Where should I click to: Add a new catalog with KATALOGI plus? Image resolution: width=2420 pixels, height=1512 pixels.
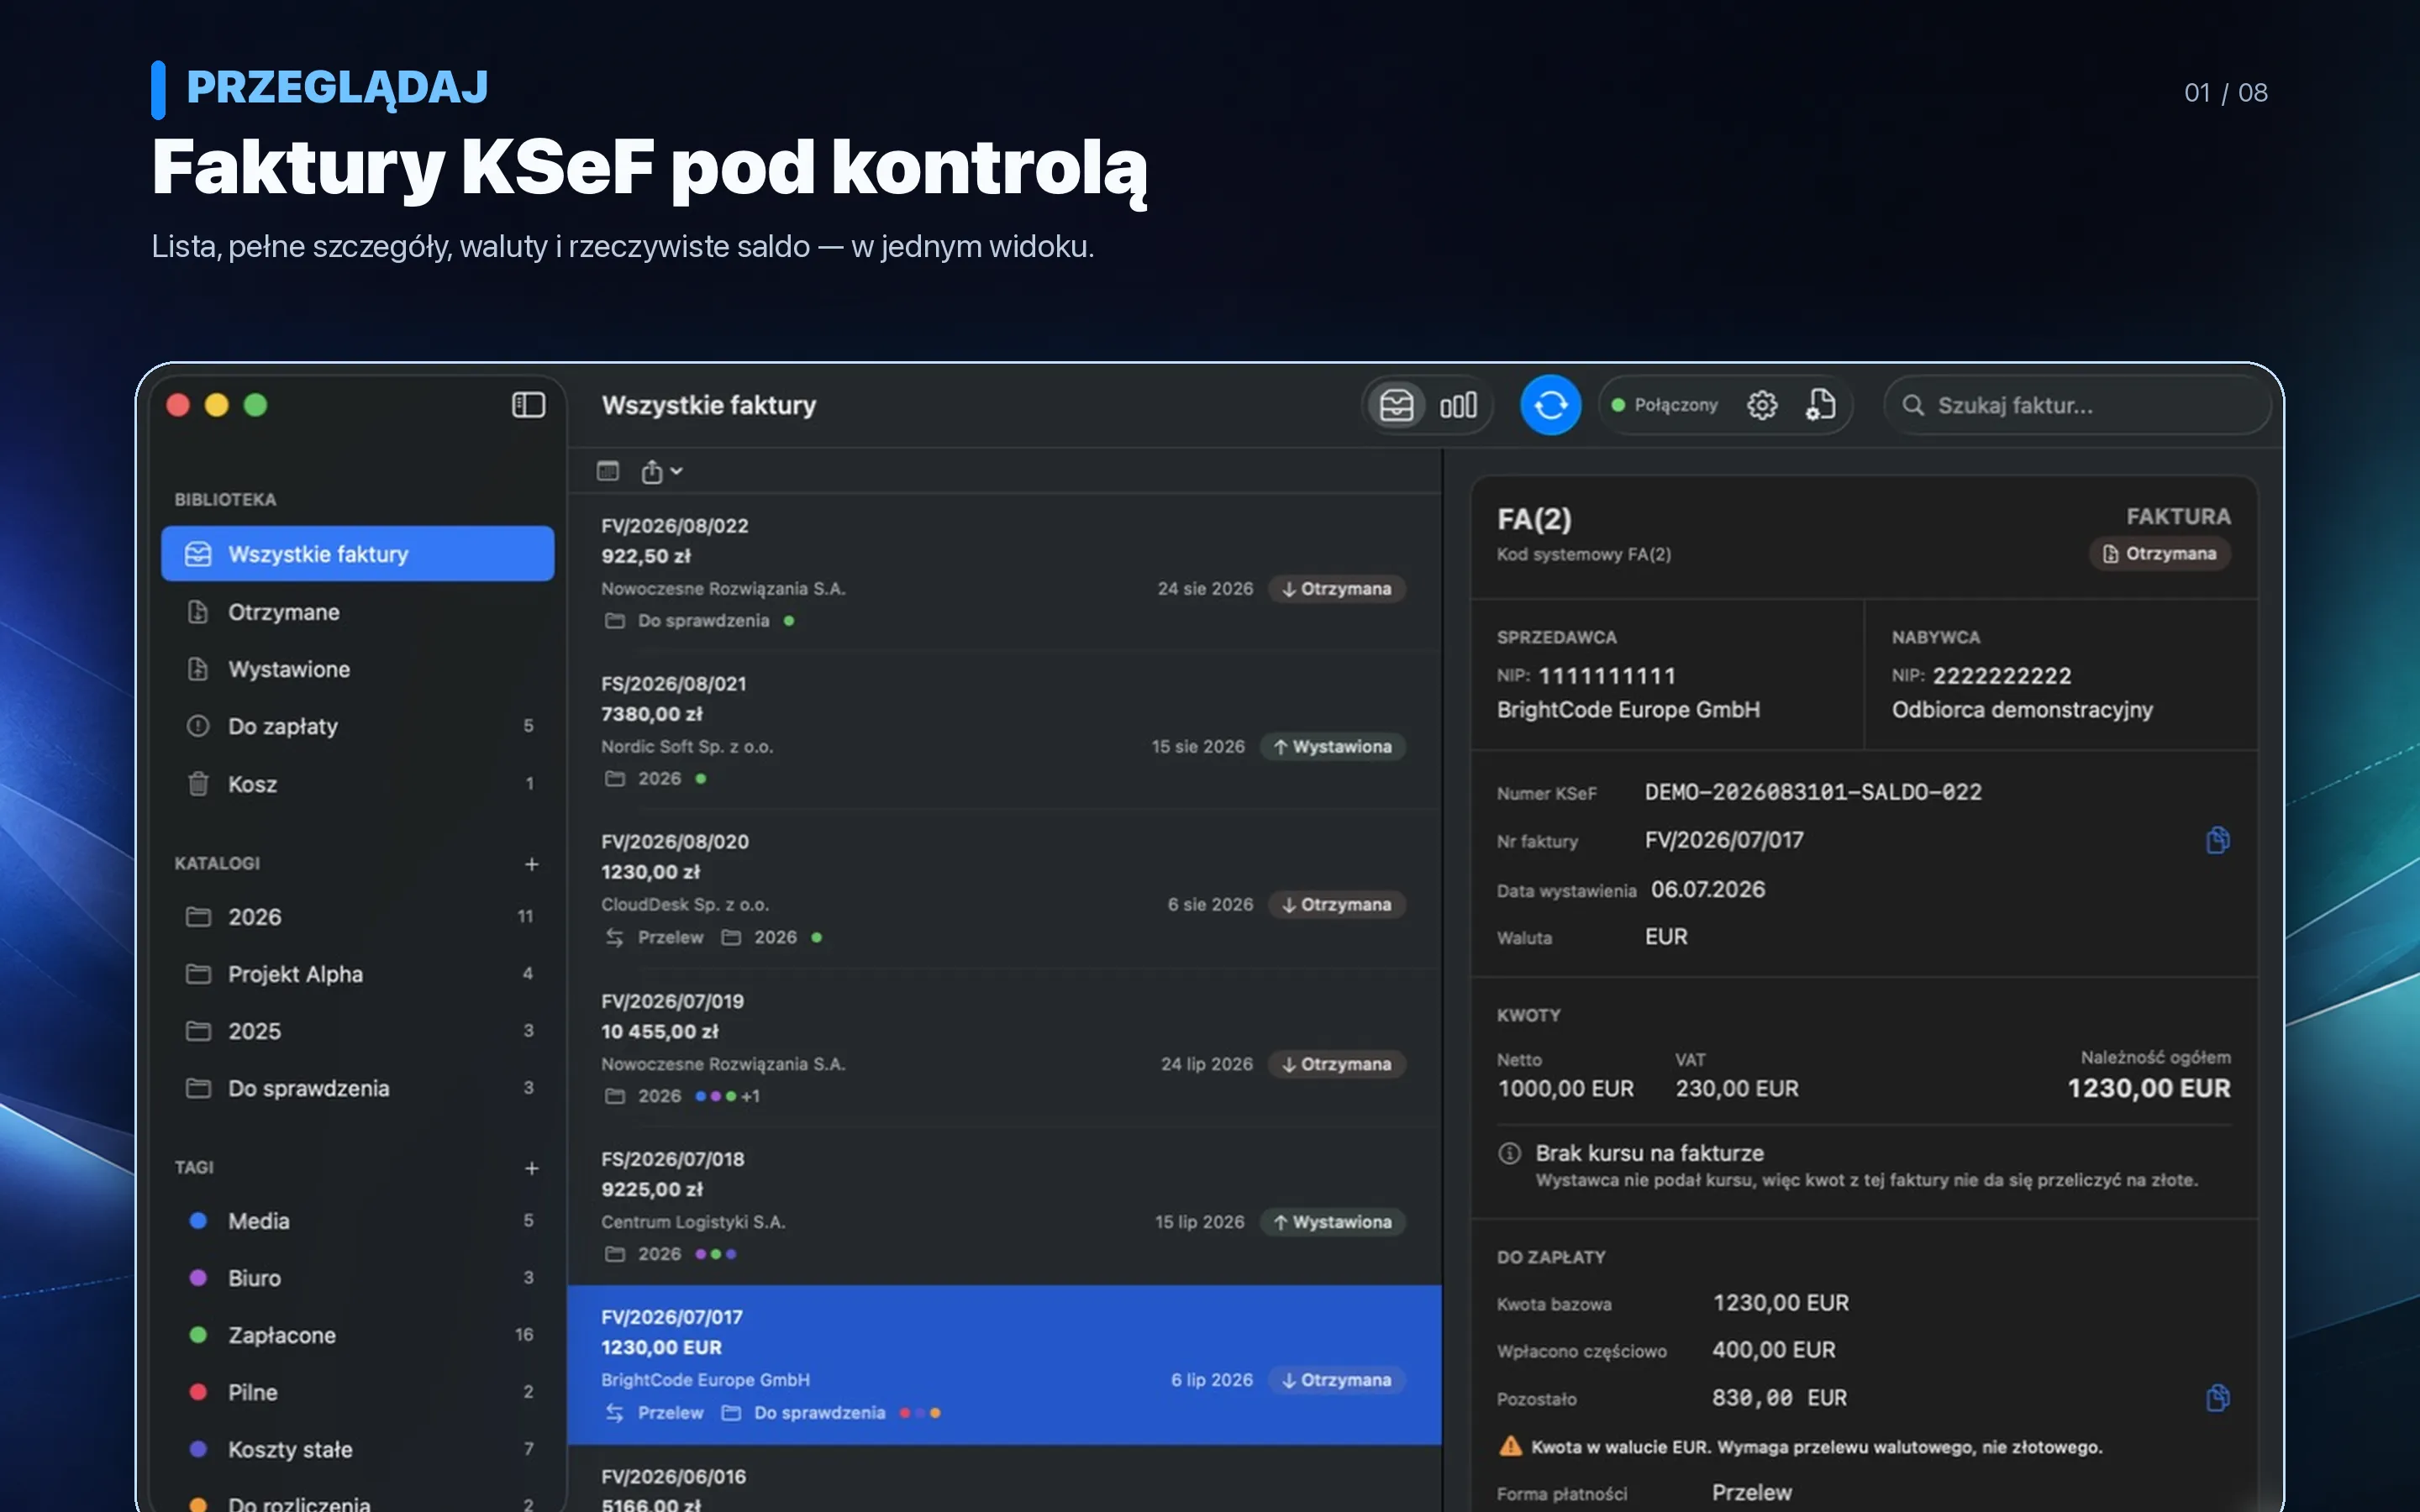pos(532,863)
